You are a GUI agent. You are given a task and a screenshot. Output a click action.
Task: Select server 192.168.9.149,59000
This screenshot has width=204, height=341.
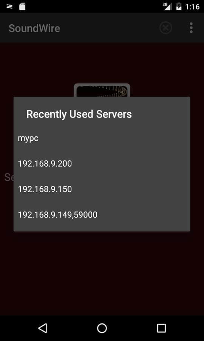click(102, 215)
